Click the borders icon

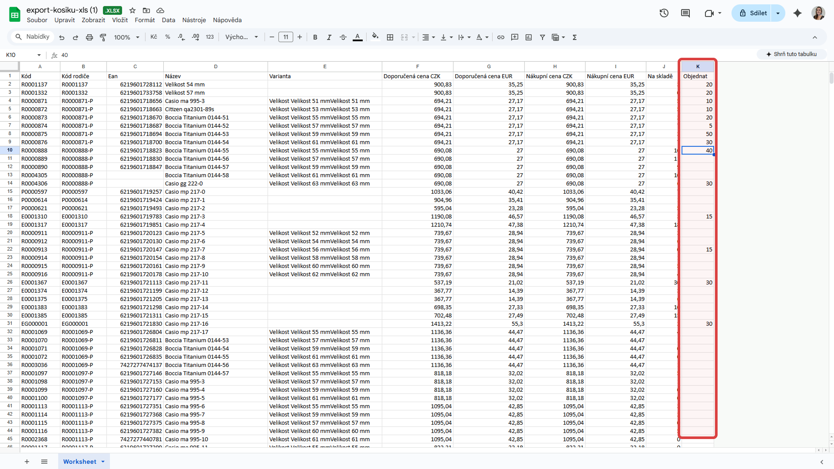tap(390, 37)
